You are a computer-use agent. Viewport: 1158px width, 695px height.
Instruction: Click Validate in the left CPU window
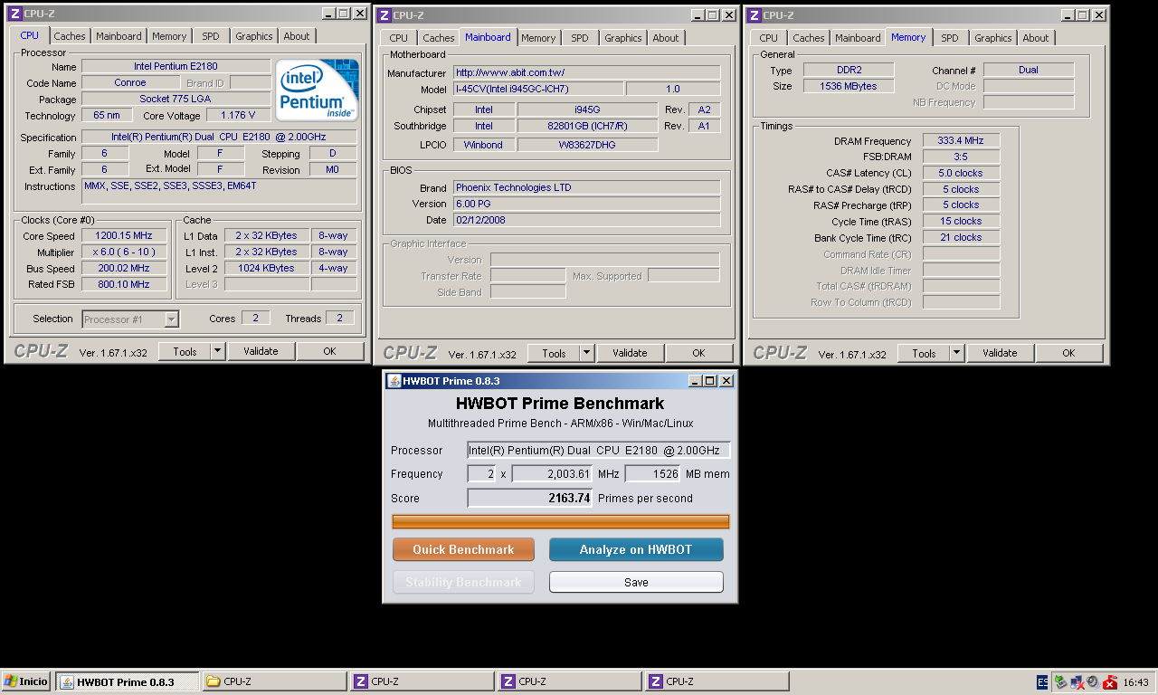pos(261,351)
